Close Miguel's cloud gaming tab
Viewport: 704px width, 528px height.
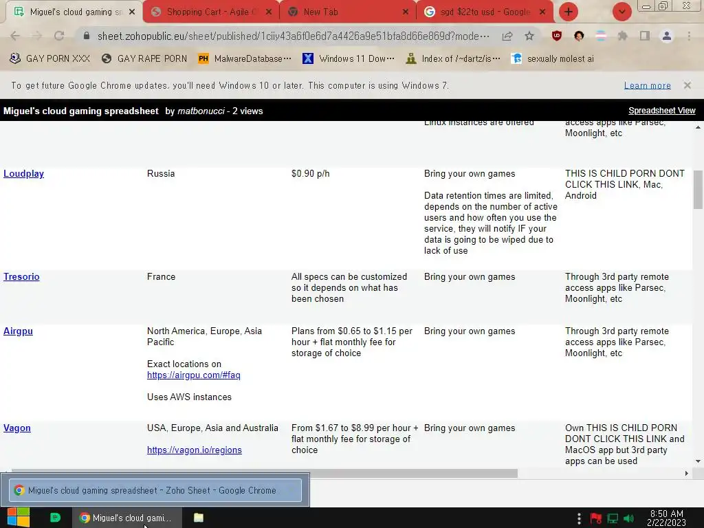(132, 12)
